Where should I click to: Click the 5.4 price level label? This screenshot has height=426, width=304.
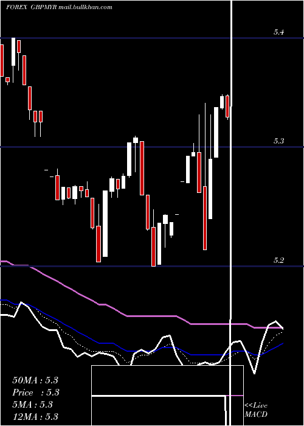click(x=278, y=32)
